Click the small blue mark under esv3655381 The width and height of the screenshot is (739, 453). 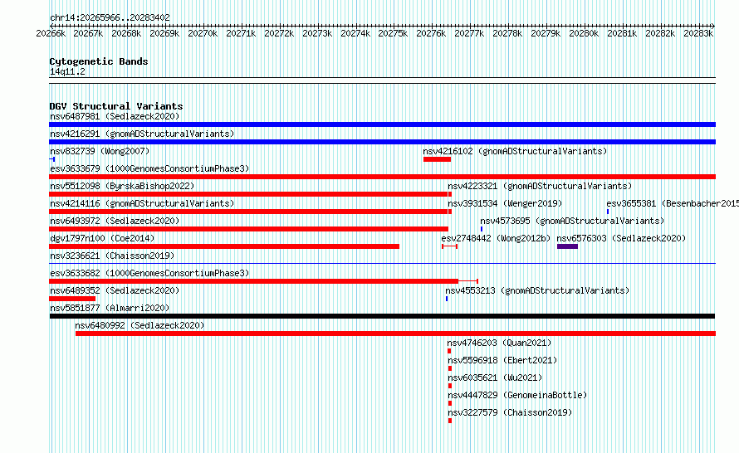(x=608, y=212)
